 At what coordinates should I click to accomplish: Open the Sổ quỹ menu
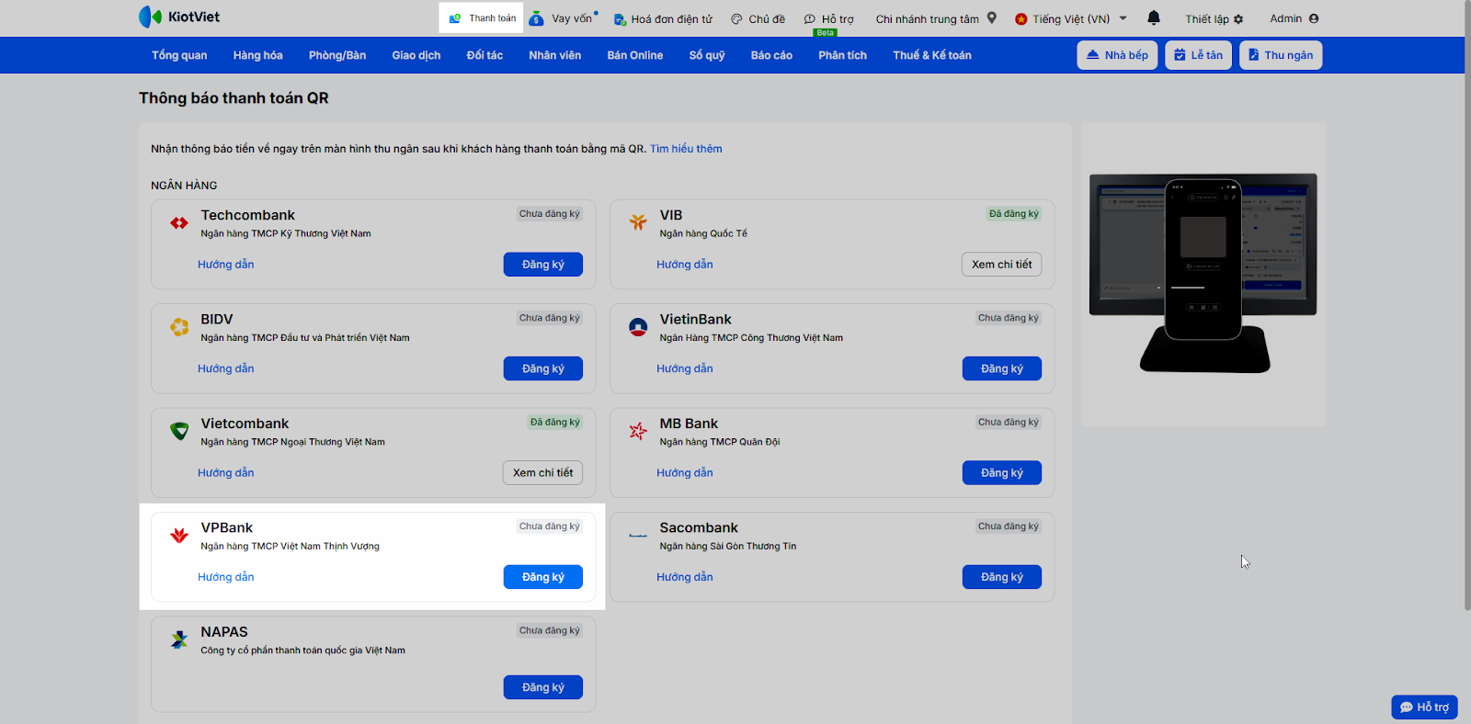point(707,55)
